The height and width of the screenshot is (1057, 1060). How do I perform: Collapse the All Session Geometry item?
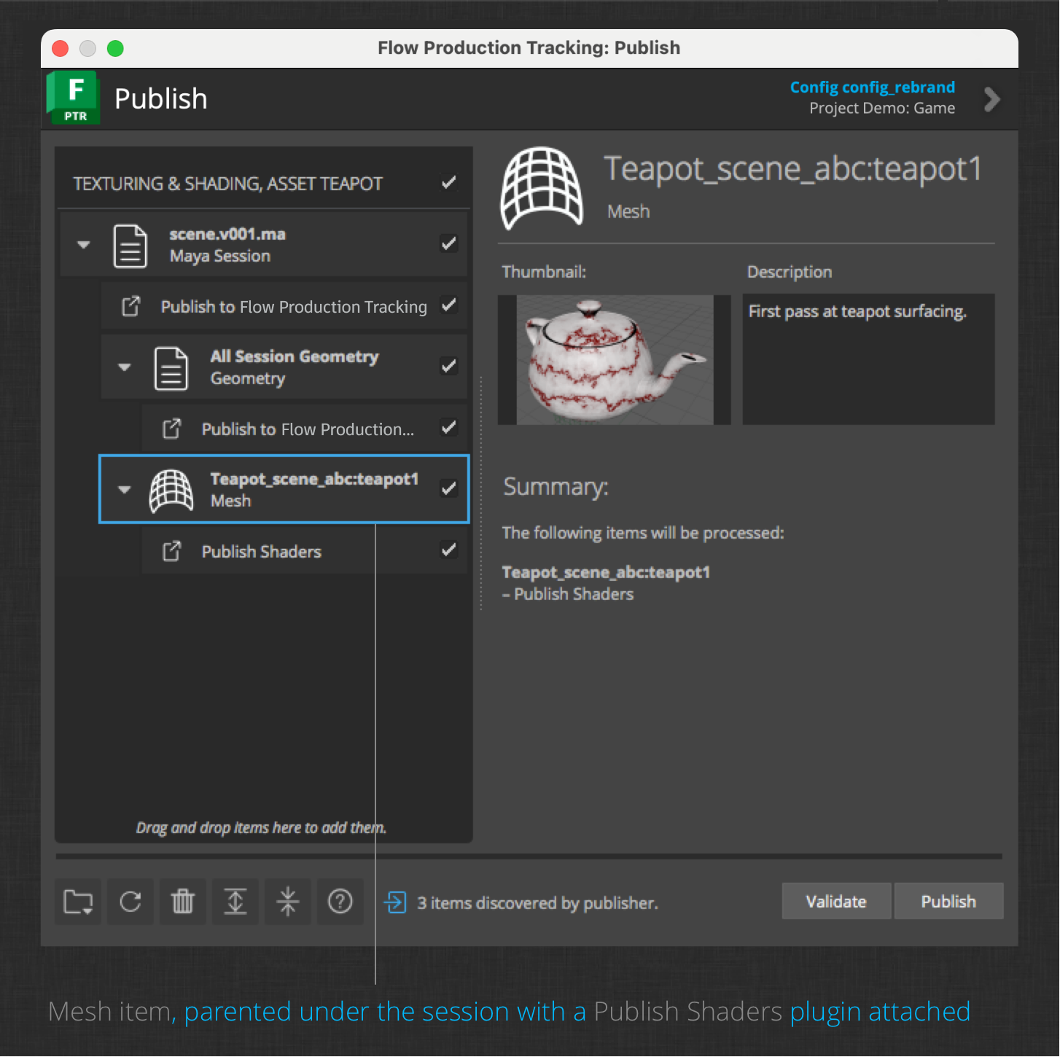coord(125,367)
